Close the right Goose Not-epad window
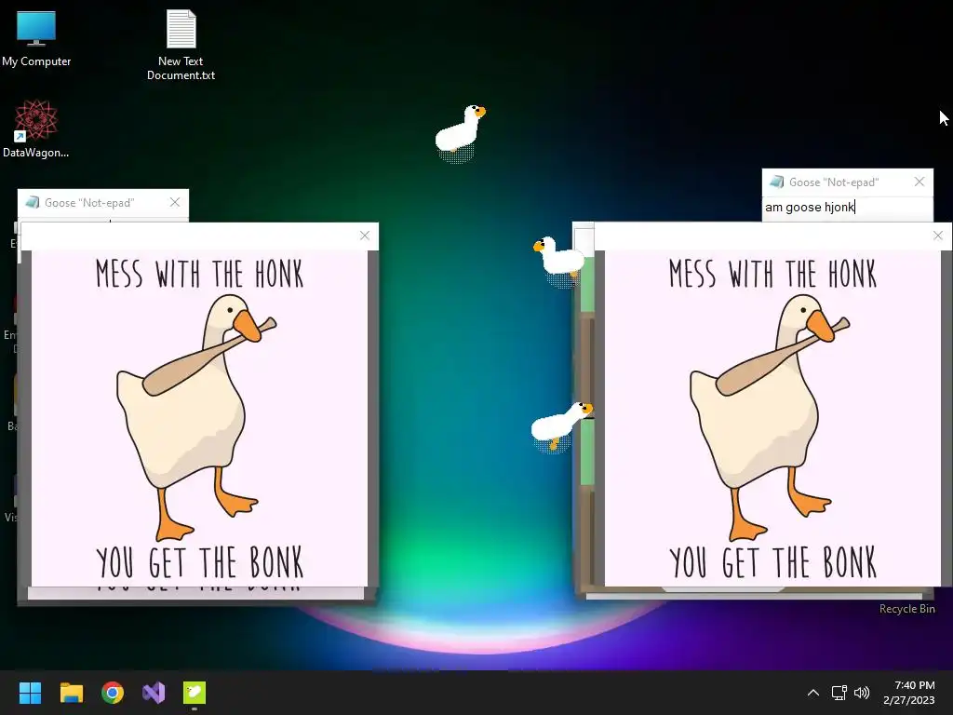The width and height of the screenshot is (953, 715). tap(919, 182)
